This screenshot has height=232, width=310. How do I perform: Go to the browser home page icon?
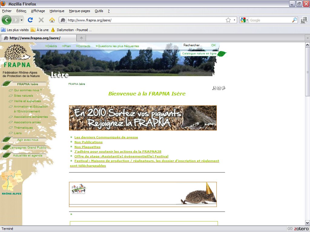[52, 20]
